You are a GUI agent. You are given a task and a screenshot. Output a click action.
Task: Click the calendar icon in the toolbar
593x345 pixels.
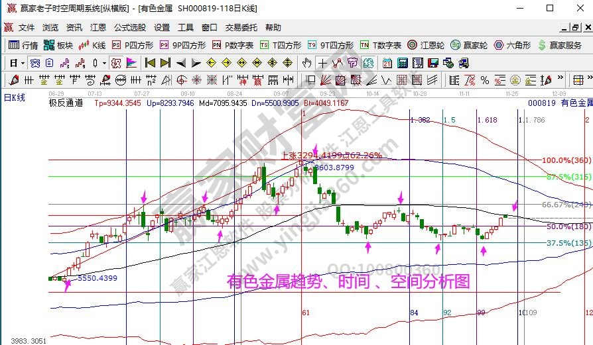pyautogui.click(x=386, y=63)
